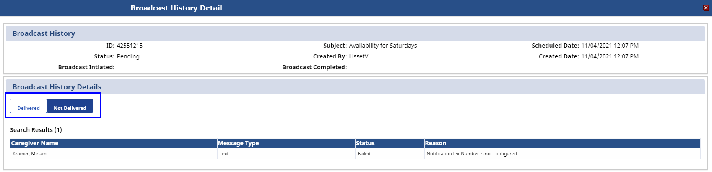Click the Availability for Saturdays subject
The image size is (712, 172).
pos(383,46)
